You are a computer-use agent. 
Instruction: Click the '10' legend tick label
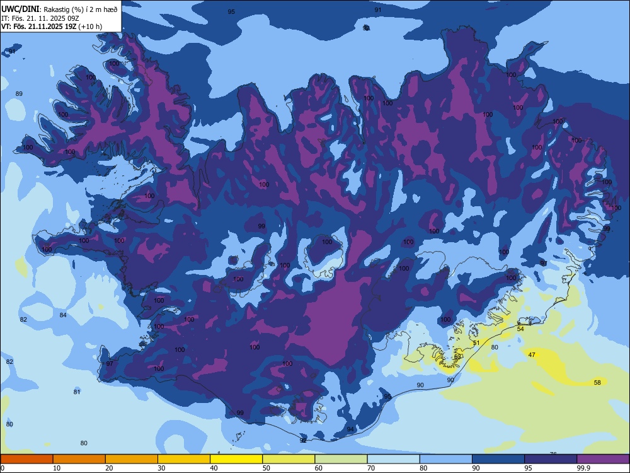tap(57, 468)
